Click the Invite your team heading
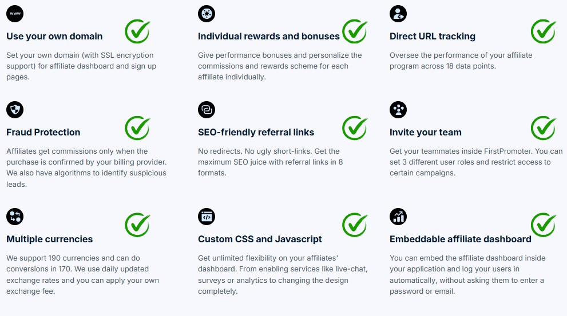Screen dimensions: 567x316 point(426,132)
